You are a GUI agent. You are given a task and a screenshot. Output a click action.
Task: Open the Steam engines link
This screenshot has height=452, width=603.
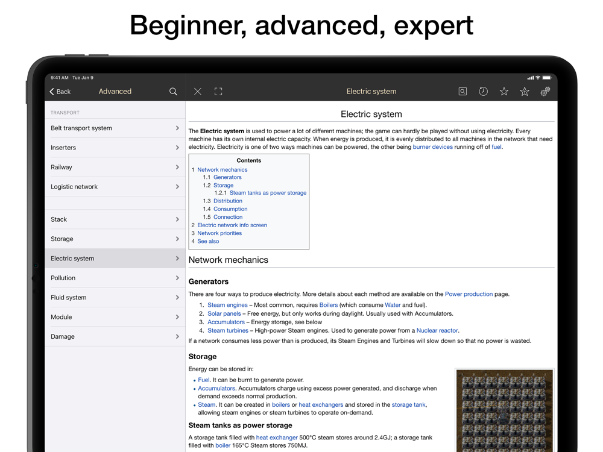click(x=228, y=305)
